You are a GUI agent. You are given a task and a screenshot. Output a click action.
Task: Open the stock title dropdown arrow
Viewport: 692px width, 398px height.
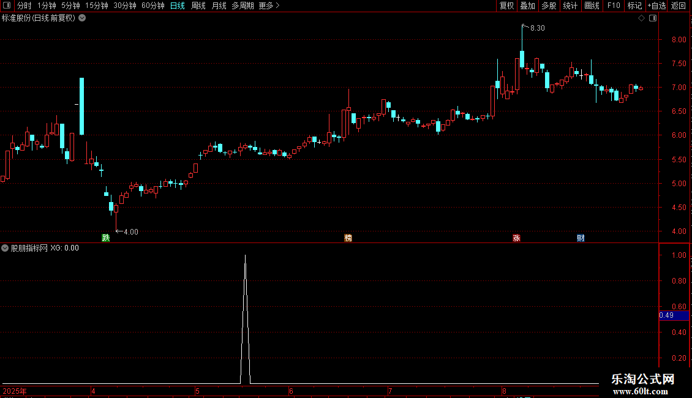(x=82, y=18)
